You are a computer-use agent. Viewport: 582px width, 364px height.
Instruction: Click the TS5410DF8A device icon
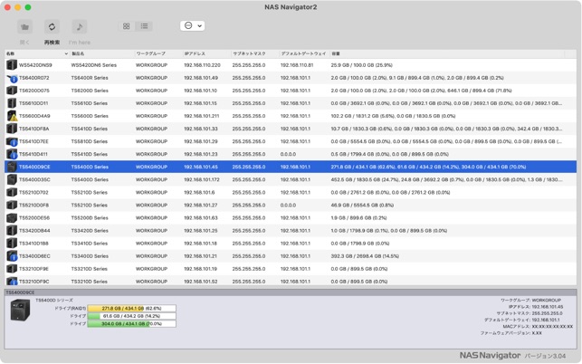click(12, 129)
